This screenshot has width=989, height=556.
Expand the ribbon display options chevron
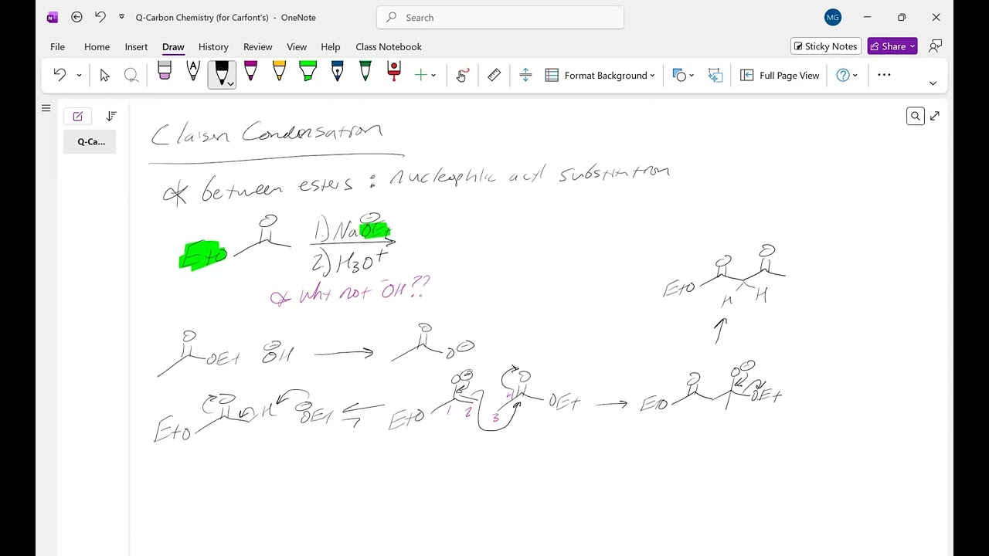[933, 83]
